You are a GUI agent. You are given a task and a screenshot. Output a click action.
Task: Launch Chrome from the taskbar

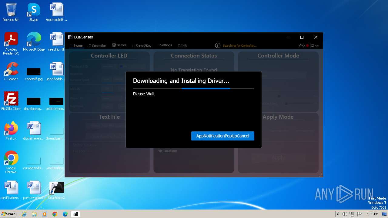point(55,214)
